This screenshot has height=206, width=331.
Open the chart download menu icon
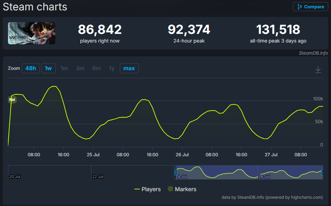[x=318, y=69]
